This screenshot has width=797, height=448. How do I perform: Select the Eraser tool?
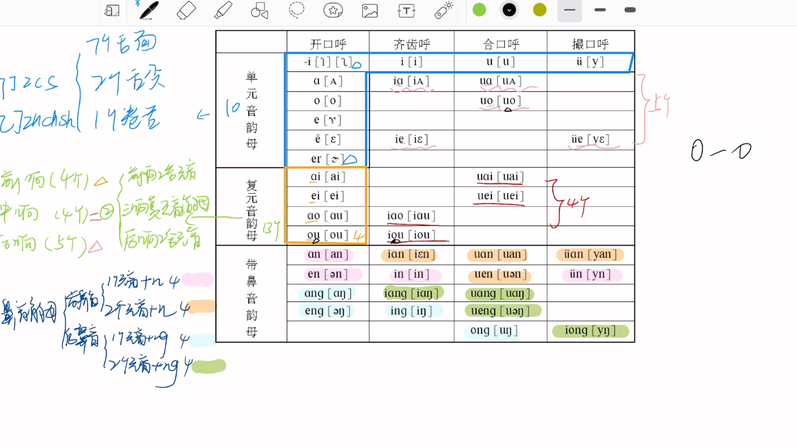[x=187, y=10]
